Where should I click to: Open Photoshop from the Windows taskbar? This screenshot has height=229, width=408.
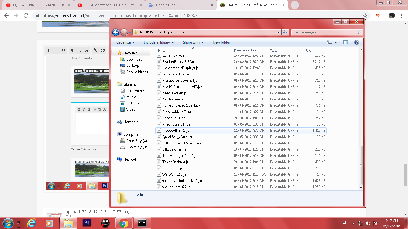pyautogui.click(x=87, y=223)
